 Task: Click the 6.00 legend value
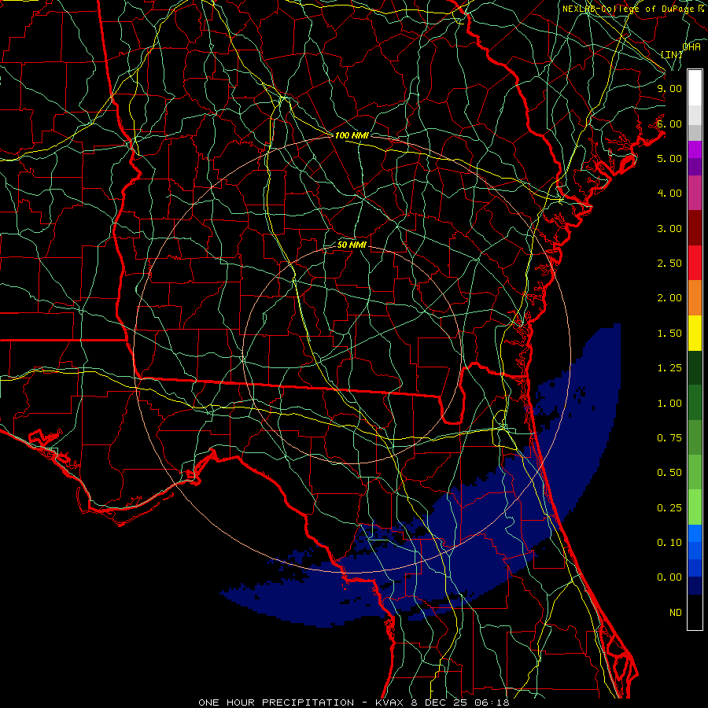[669, 124]
